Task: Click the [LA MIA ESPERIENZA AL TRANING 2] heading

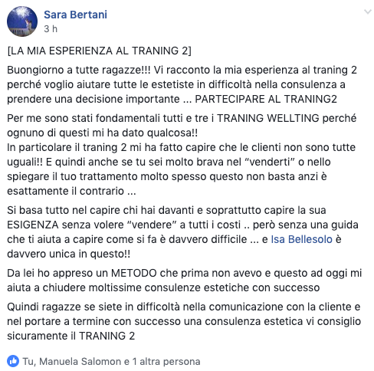Action: click(x=100, y=51)
